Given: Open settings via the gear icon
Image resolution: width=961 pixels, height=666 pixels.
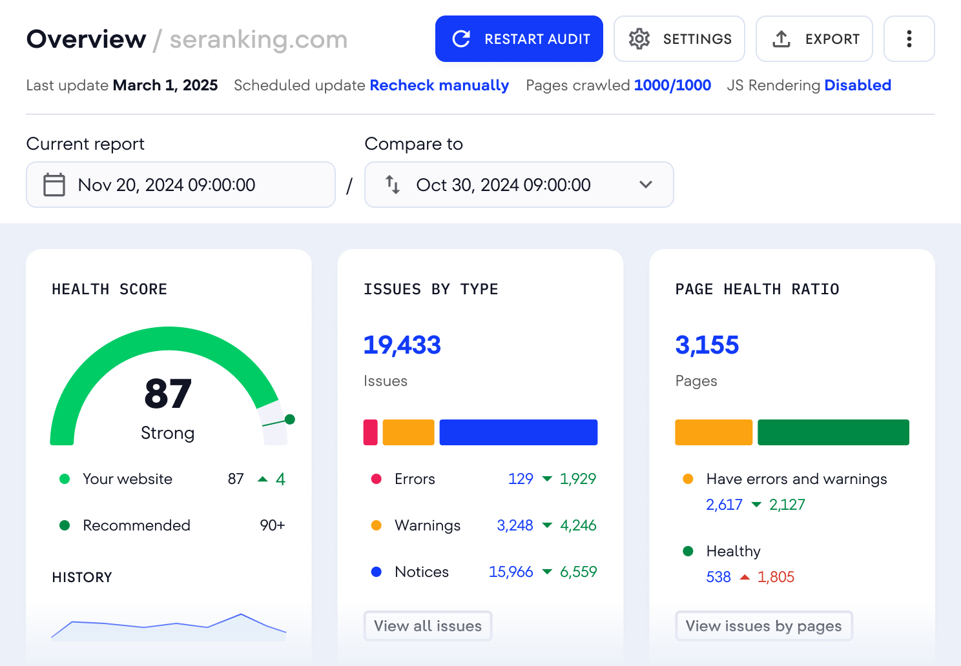Looking at the screenshot, I should pyautogui.click(x=639, y=39).
